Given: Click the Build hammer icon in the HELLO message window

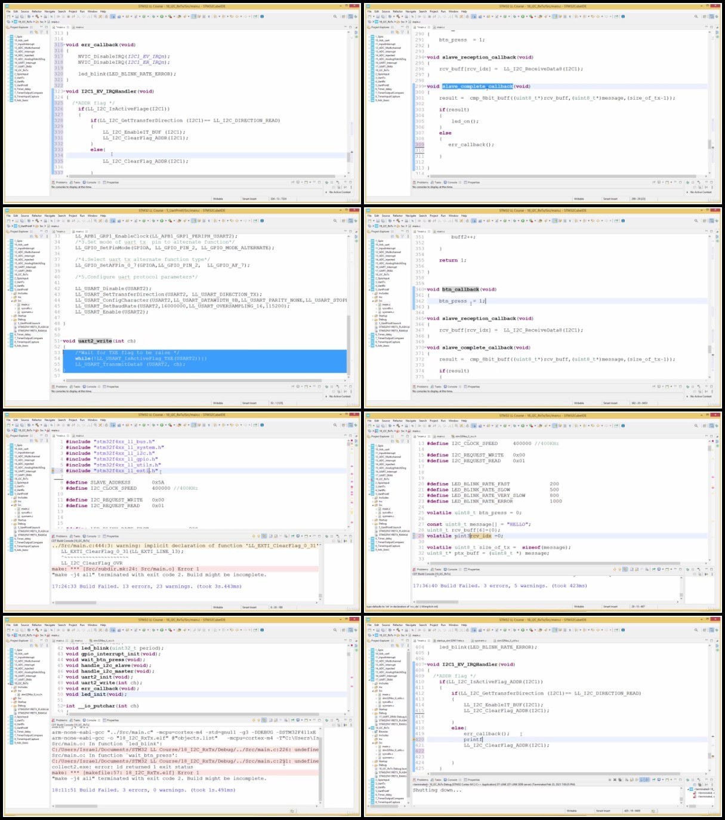Looking at the screenshot, I should (398, 425).
